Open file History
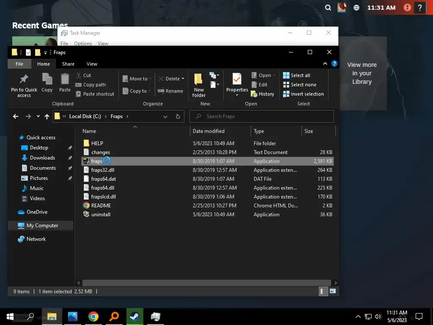The image size is (433, 325). [x=263, y=94]
